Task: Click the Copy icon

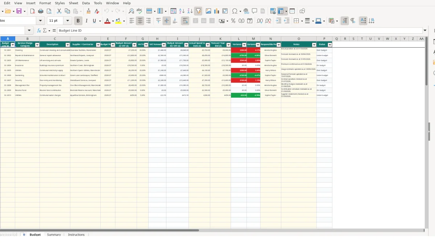Action: pos(67,11)
